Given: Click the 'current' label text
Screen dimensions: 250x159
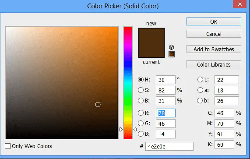Looking at the screenshot, I should click(151, 62).
